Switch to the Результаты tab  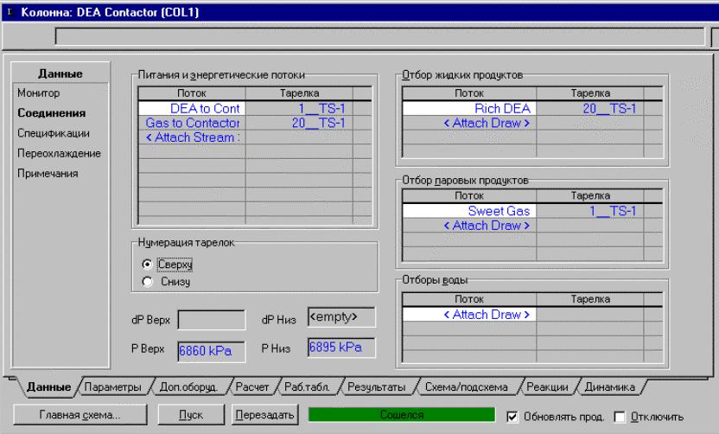coord(377,387)
